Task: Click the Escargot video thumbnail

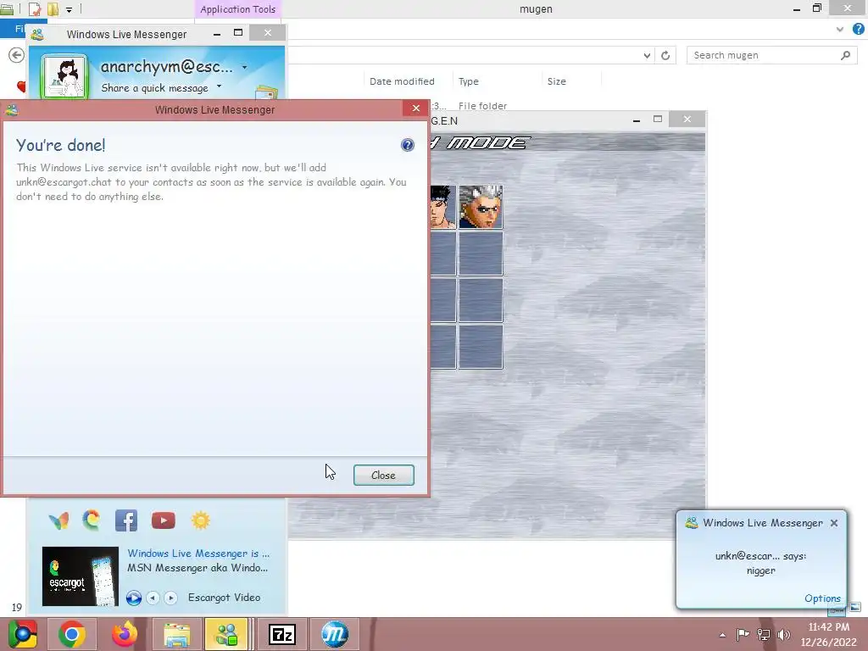Action: [81, 576]
